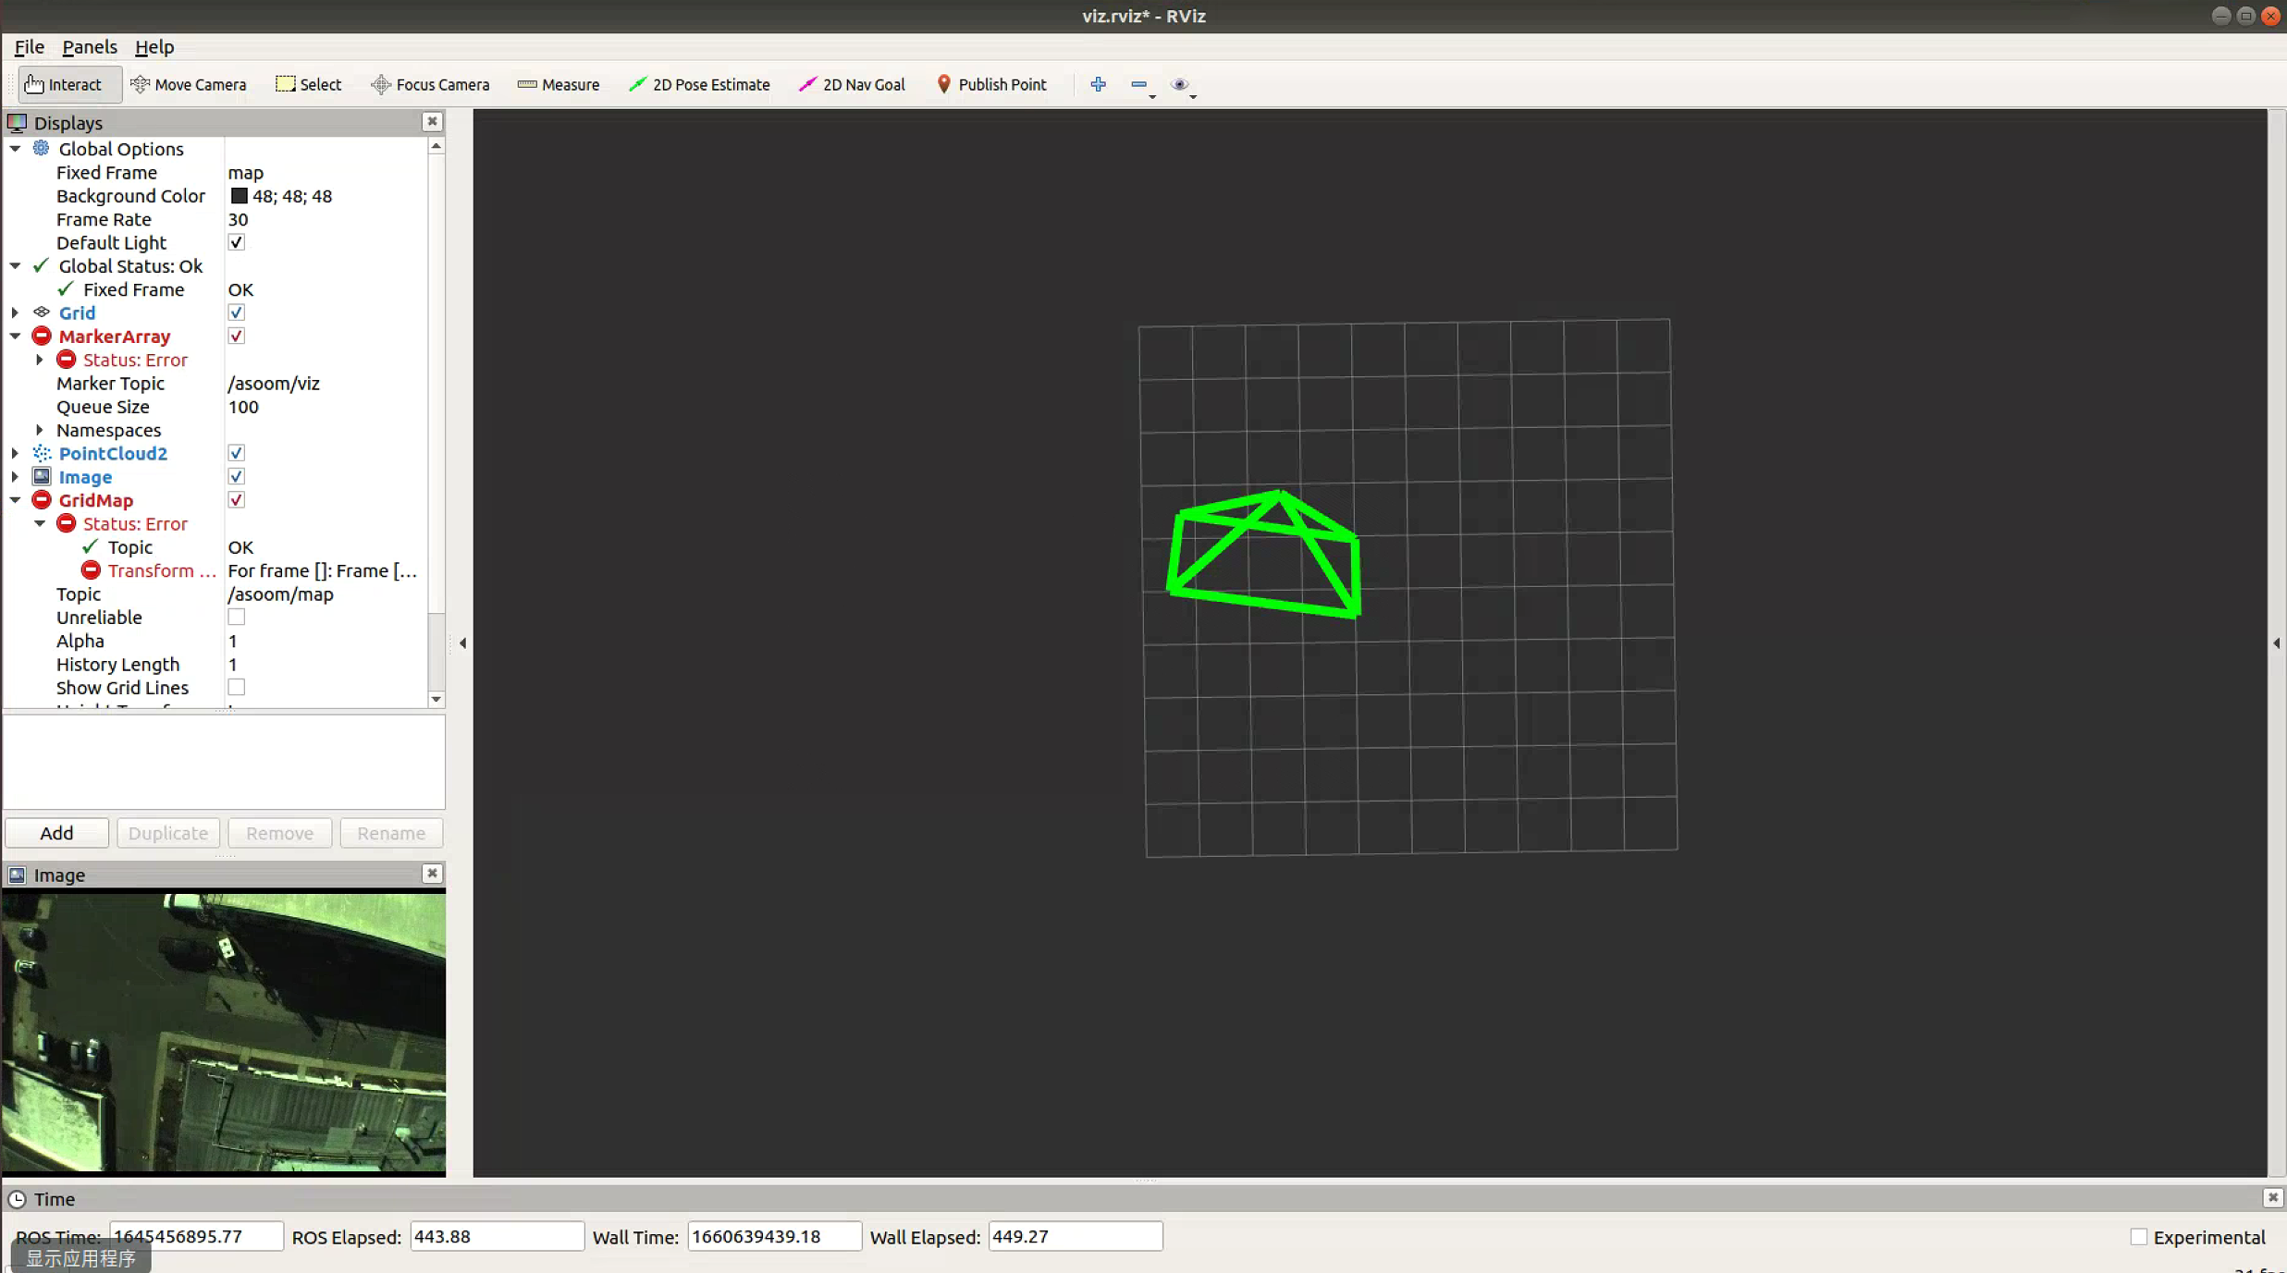The height and width of the screenshot is (1273, 2287).
Task: Open the Panels menu
Action: [89, 46]
